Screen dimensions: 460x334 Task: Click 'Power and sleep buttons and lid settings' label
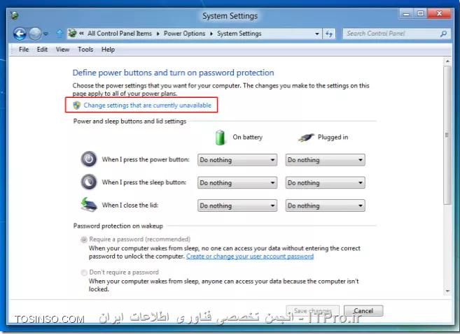click(x=130, y=121)
